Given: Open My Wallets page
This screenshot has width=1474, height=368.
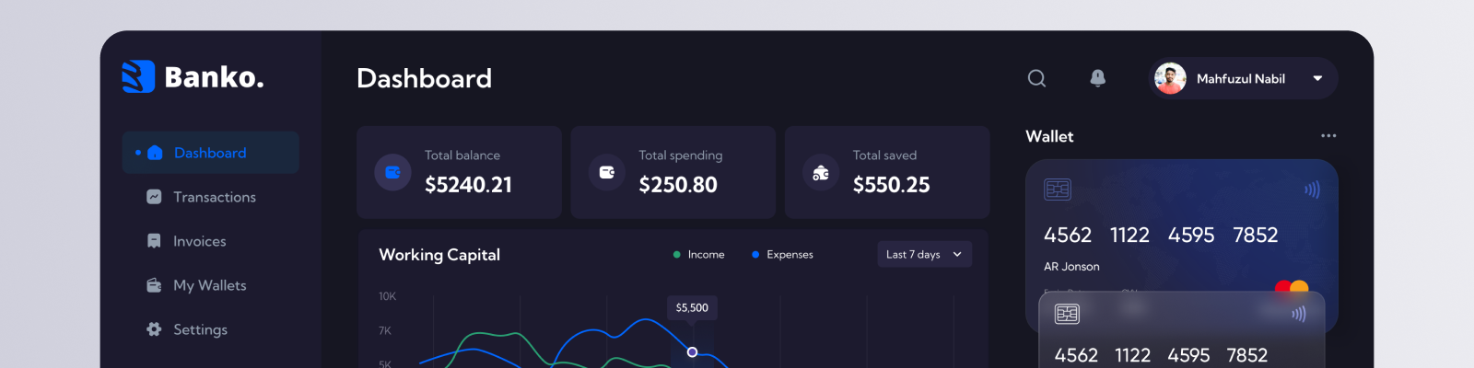Looking at the screenshot, I should click(x=209, y=285).
